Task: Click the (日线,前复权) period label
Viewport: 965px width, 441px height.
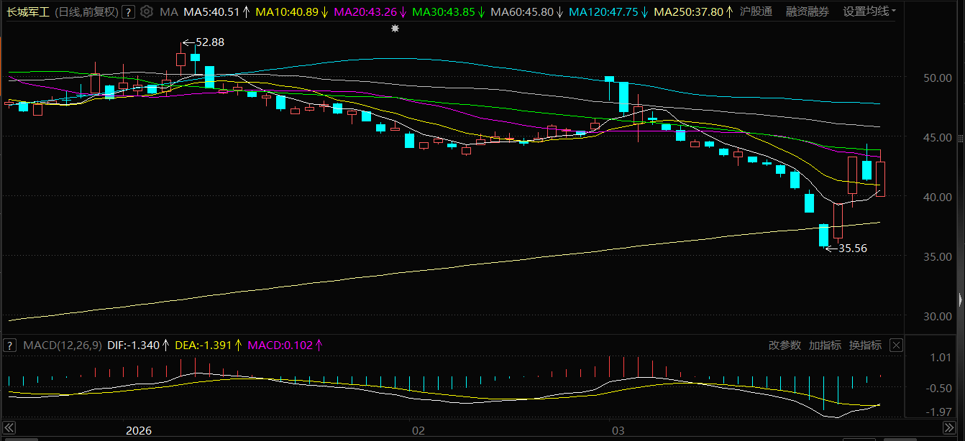Action: pos(86,11)
